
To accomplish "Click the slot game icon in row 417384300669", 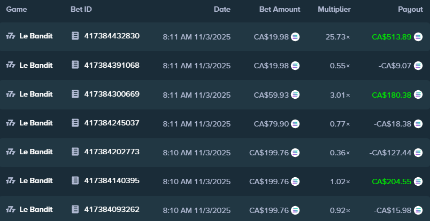I will (x=11, y=94).
